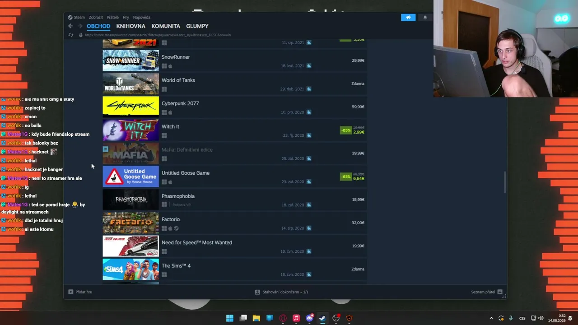Click the CES keyboard language indicator

pyautogui.click(x=522, y=318)
